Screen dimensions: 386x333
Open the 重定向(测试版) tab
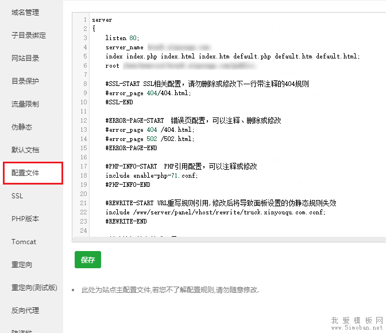34,288
